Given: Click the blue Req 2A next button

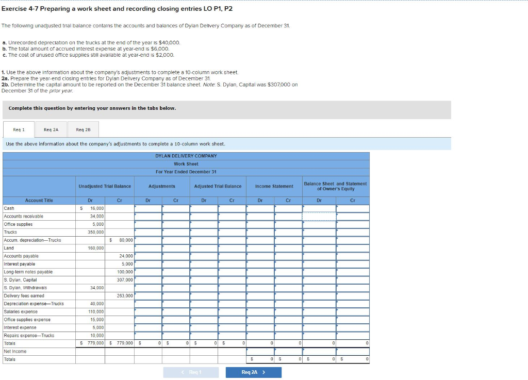Looking at the screenshot, I should pos(254,372).
